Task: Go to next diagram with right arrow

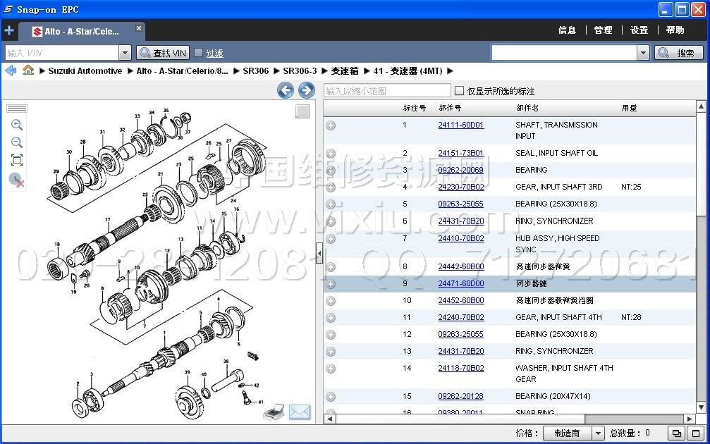Action: pos(306,90)
